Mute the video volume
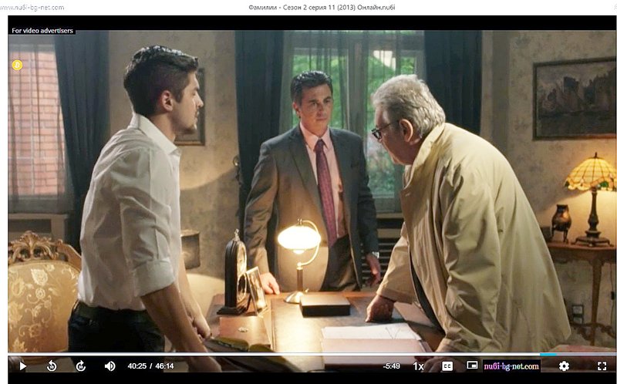This screenshot has height=384, width=617. [x=110, y=366]
